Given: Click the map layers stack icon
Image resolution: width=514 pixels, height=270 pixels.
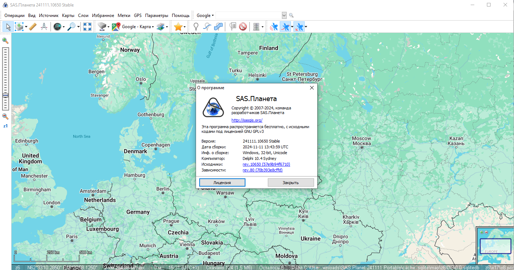Looking at the screenshot, I should (161, 26).
